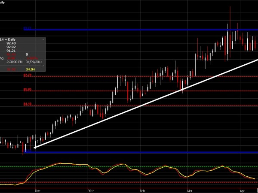Image resolution: width=258 pixels, height=193 pixels.
Task: Select the 87.79 retracement level label
Action: [x=28, y=75]
